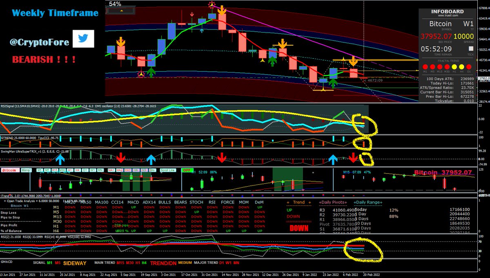This screenshot has width=490, height=278.
Task: Click the red BEARISH ! ! ! text
Action: [43, 60]
